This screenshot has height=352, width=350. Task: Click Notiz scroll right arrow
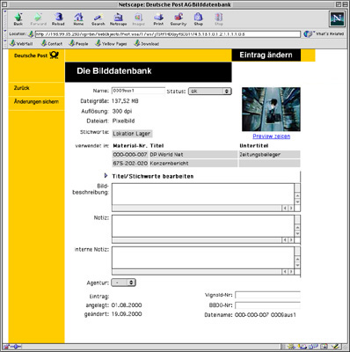tap(291, 240)
